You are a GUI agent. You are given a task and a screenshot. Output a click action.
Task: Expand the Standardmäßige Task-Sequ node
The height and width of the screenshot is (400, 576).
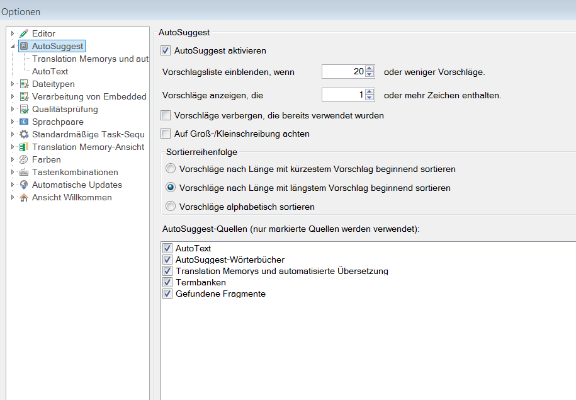(x=13, y=134)
